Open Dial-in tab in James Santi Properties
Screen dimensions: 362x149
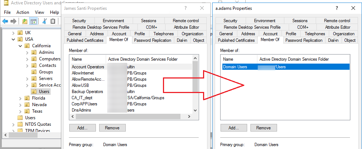coord(182,40)
